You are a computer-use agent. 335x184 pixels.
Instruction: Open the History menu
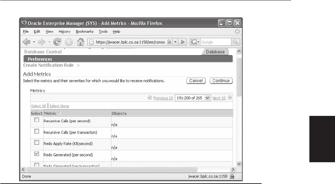pyautogui.click(x=64, y=31)
